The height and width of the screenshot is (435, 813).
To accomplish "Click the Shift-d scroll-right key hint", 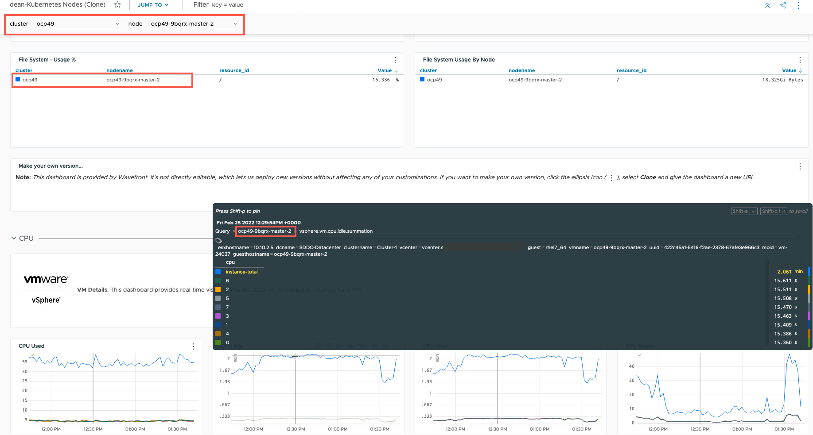I will (x=774, y=212).
